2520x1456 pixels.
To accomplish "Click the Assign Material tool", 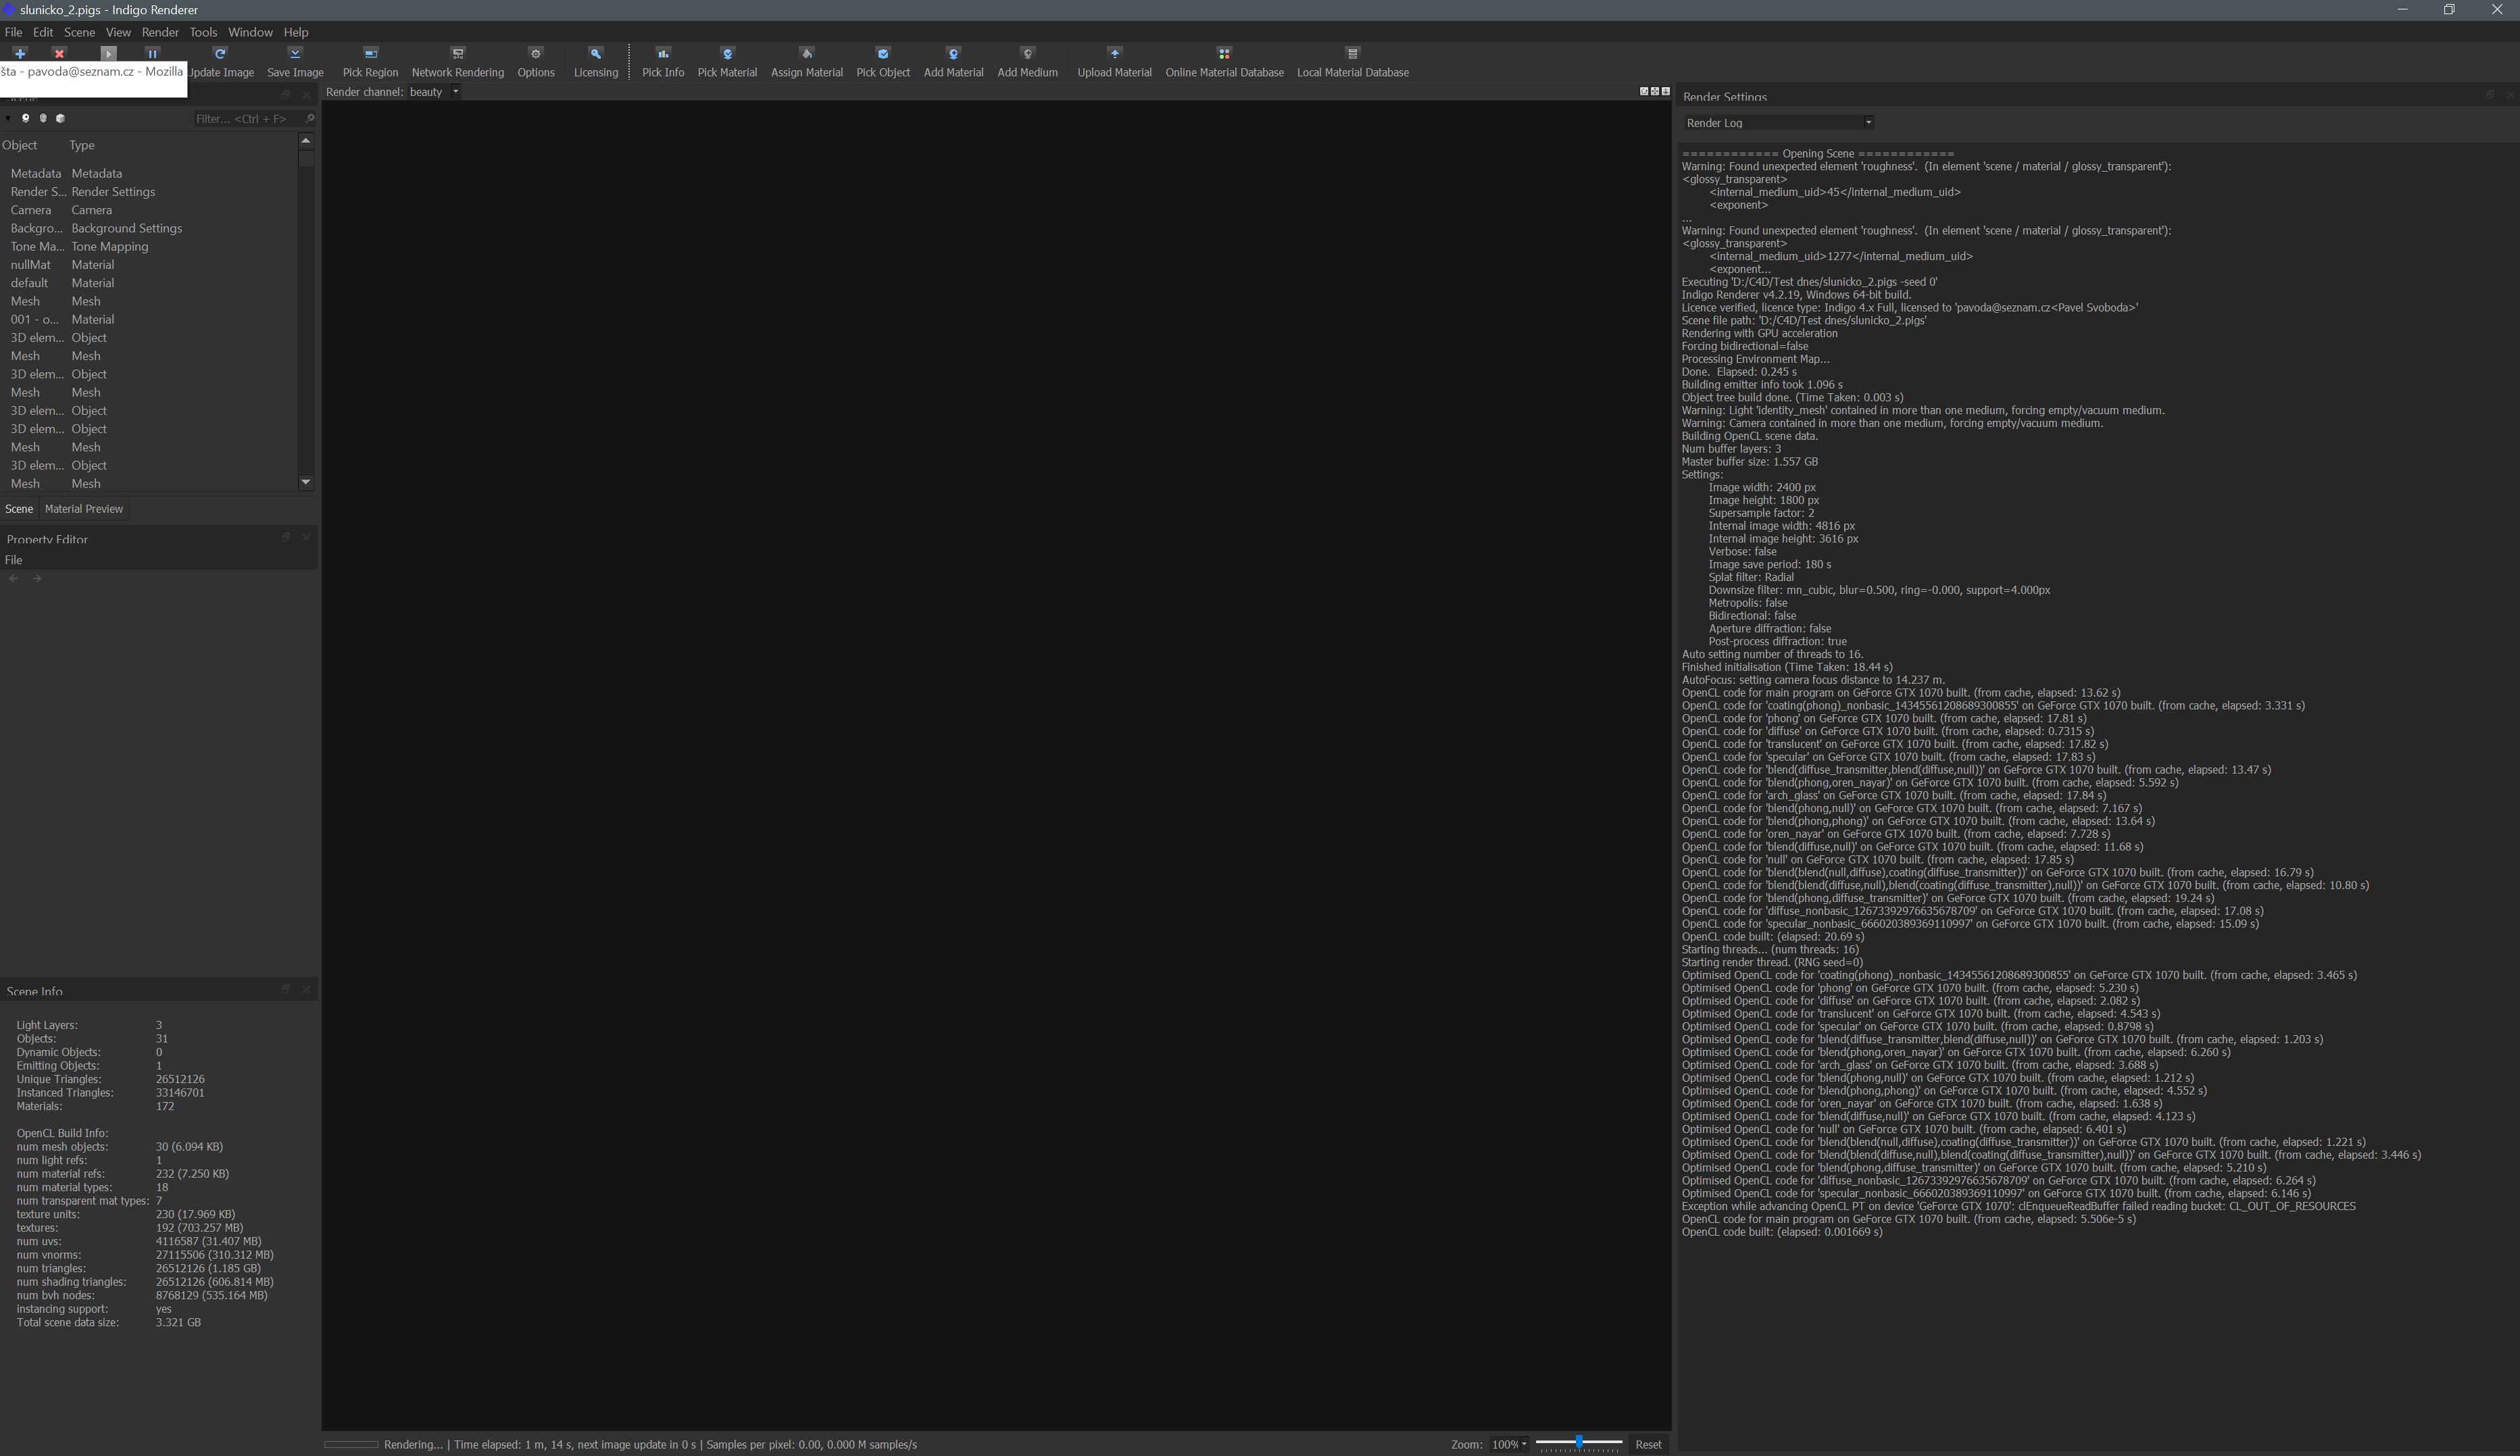I will tap(807, 62).
